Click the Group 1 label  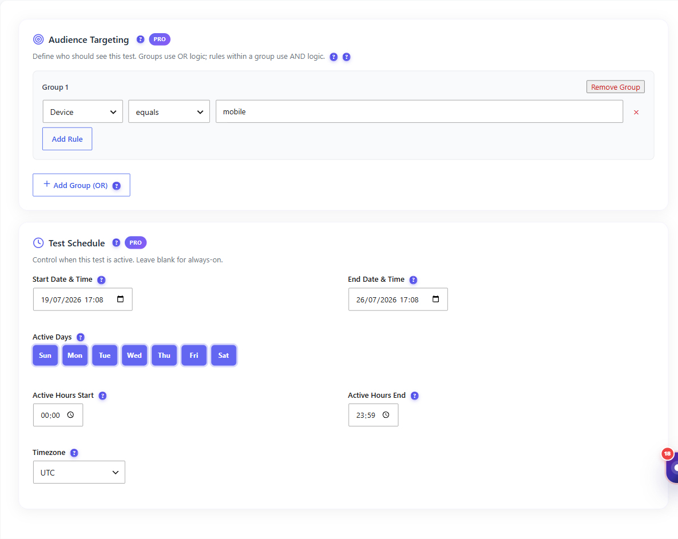(x=55, y=87)
